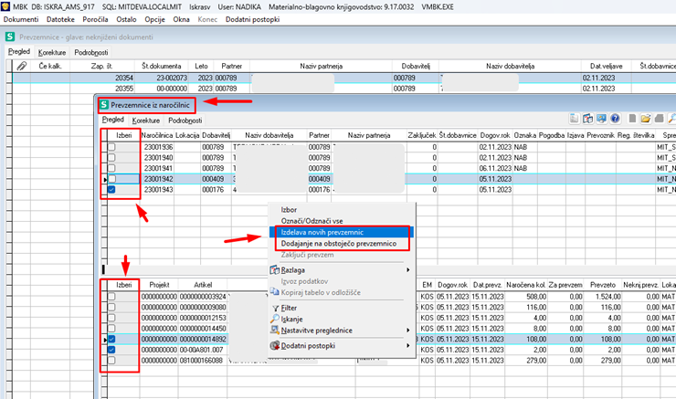Tick the checkbox for order 23001936
Image resolution: width=676 pixels, height=399 pixels.
coord(111,147)
